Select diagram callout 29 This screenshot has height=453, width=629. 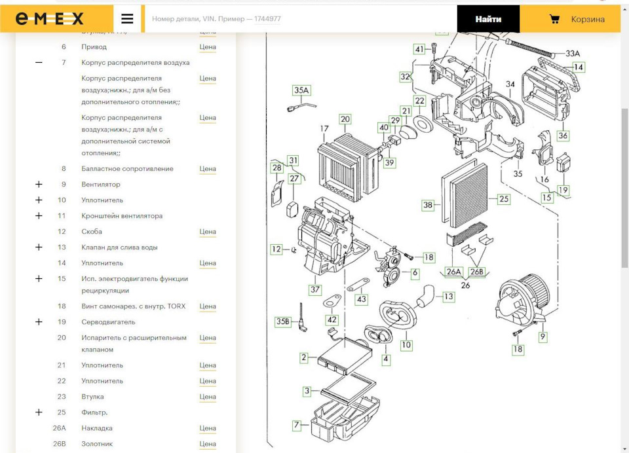(396, 120)
